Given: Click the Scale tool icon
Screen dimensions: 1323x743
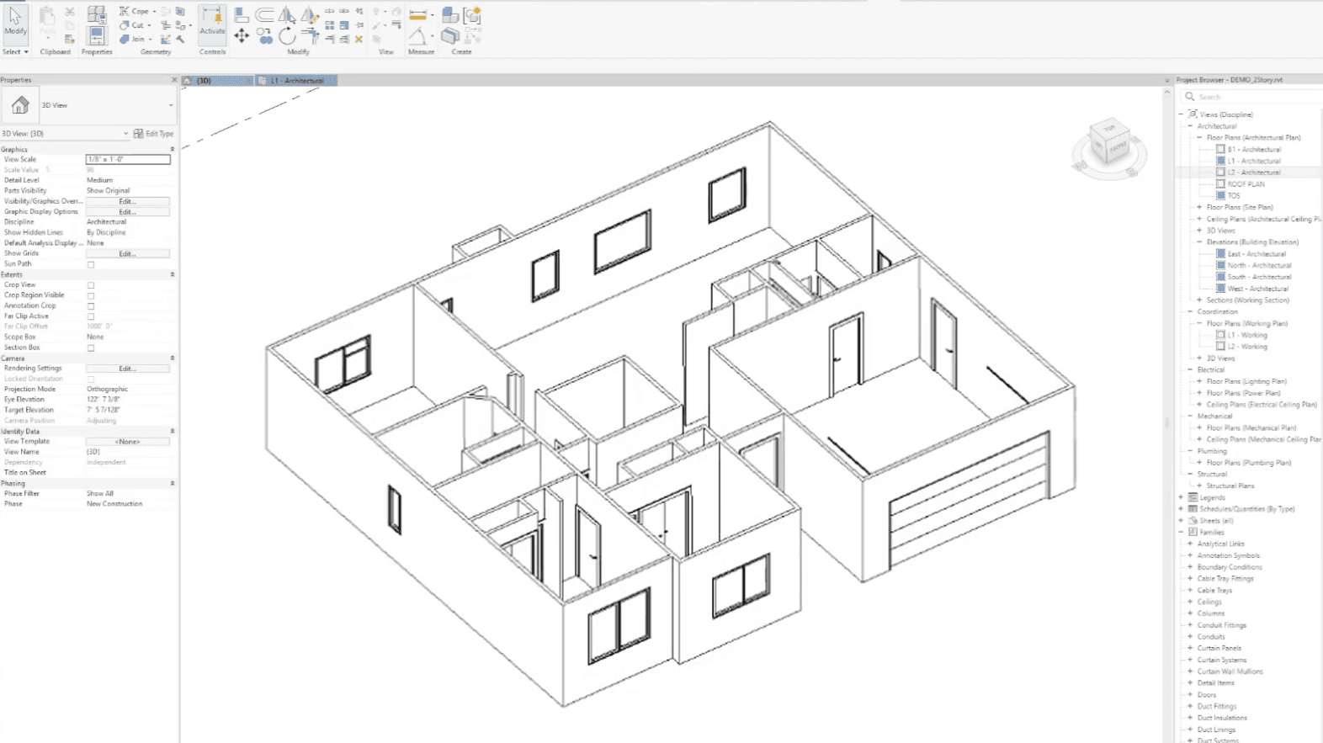Looking at the screenshot, I should 343,25.
